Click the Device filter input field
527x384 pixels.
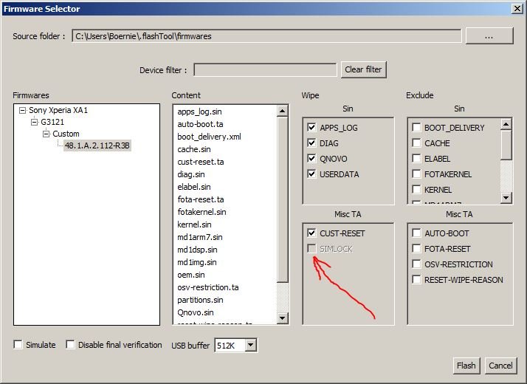pos(265,70)
